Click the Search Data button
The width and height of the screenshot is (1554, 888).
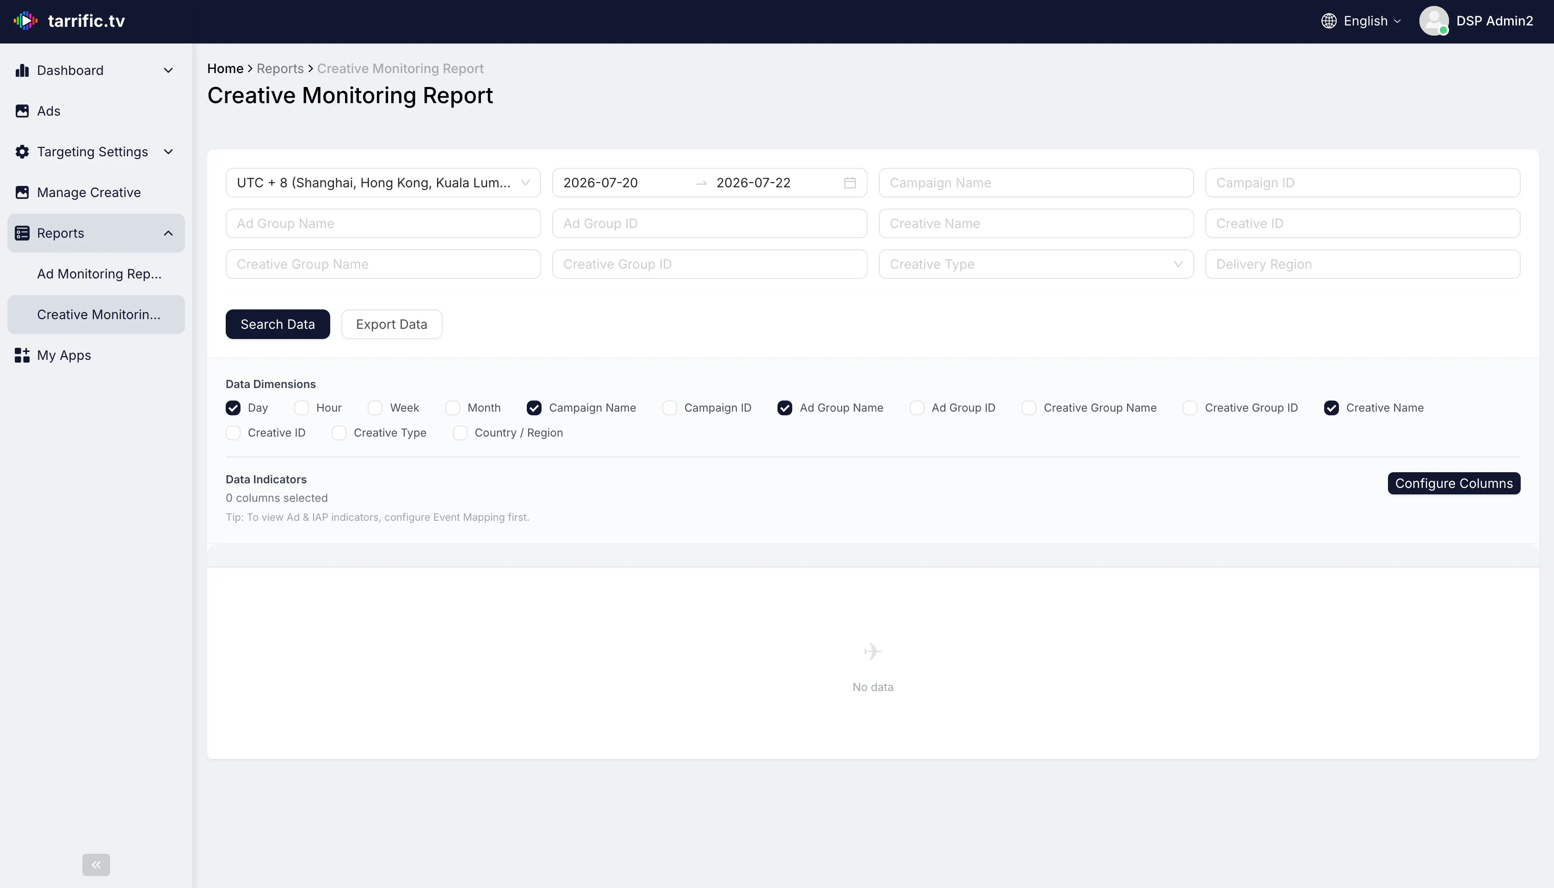(277, 324)
